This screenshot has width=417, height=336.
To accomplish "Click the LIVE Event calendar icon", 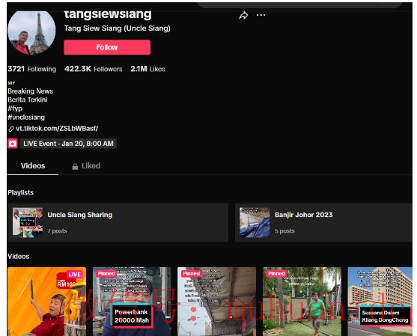I will pos(13,144).
